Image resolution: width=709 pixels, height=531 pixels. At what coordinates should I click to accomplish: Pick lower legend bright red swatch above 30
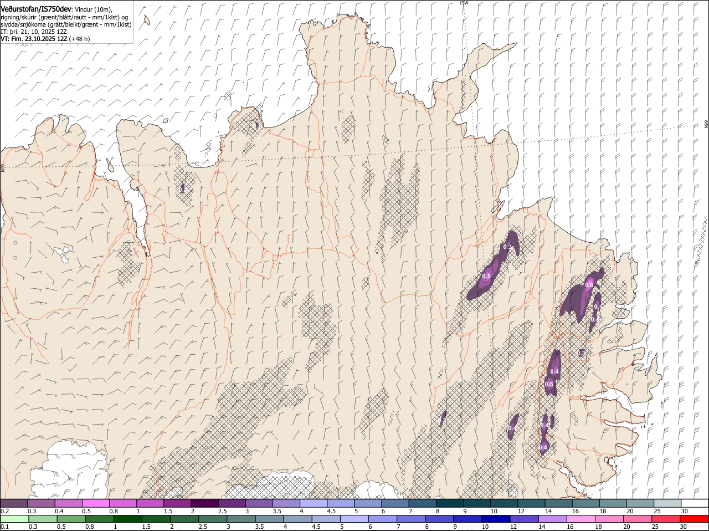click(x=693, y=519)
